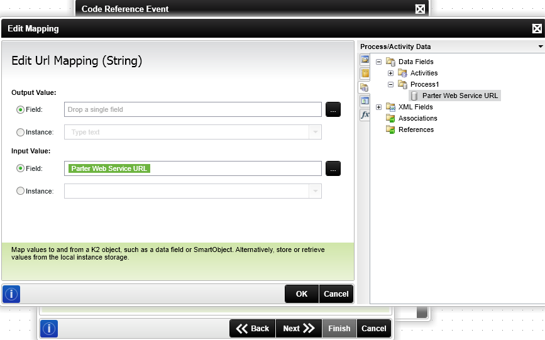This screenshot has height=340, width=545.
Task: Click the Output Instance 'Type text' combo box
Action: pos(193,132)
